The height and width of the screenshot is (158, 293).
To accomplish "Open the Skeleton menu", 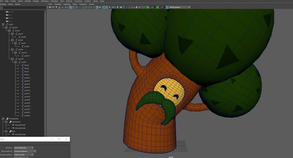I will 54,1.
